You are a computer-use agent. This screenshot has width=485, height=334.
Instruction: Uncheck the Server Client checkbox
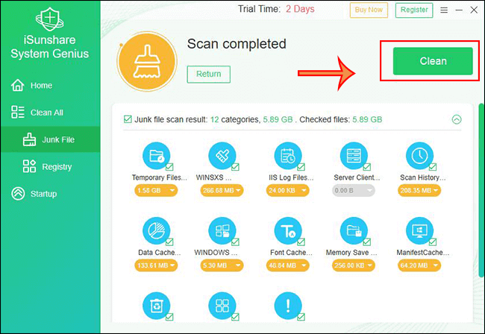click(367, 167)
